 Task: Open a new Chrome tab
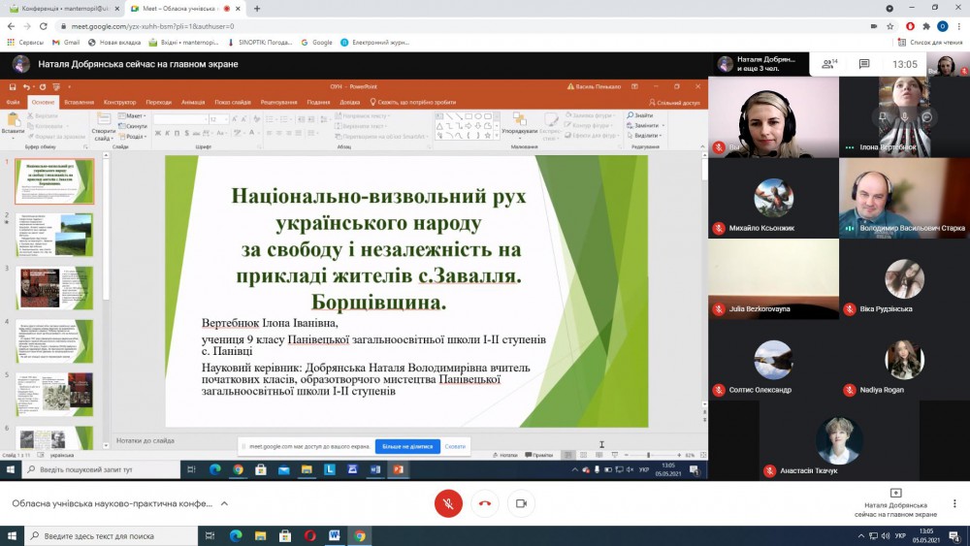point(257,8)
